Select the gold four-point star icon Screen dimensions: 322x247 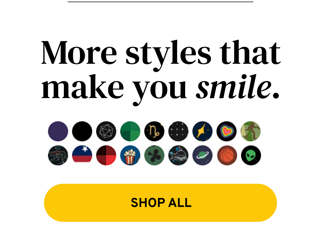[x=203, y=131]
